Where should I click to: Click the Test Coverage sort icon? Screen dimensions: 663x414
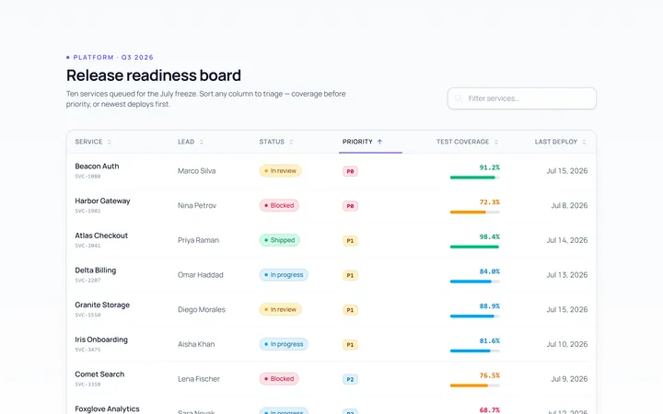[496, 142]
